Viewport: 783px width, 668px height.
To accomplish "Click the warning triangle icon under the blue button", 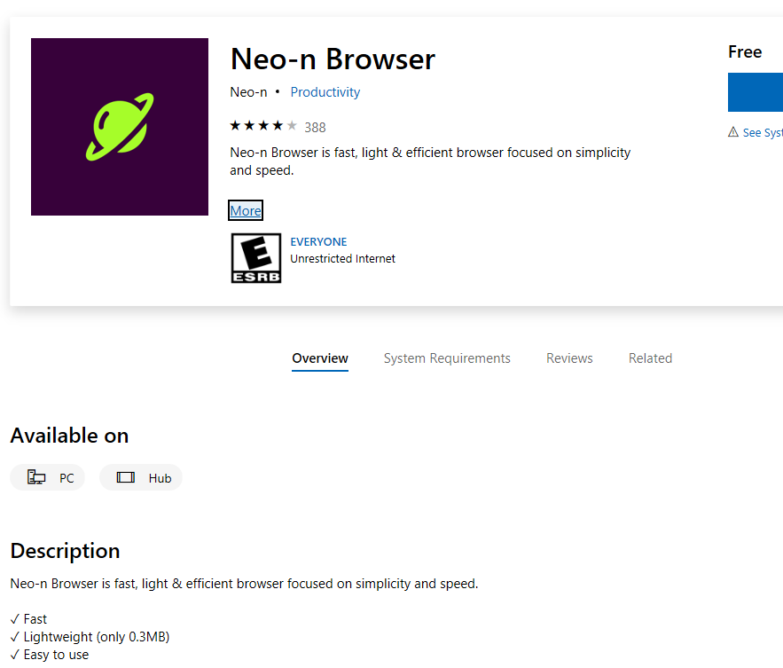I will pyautogui.click(x=733, y=132).
